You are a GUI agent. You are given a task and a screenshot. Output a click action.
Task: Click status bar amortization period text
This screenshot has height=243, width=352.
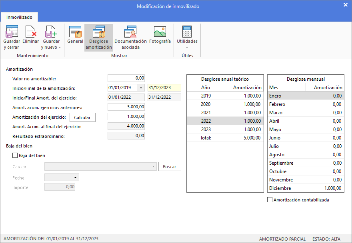click(x=51, y=239)
